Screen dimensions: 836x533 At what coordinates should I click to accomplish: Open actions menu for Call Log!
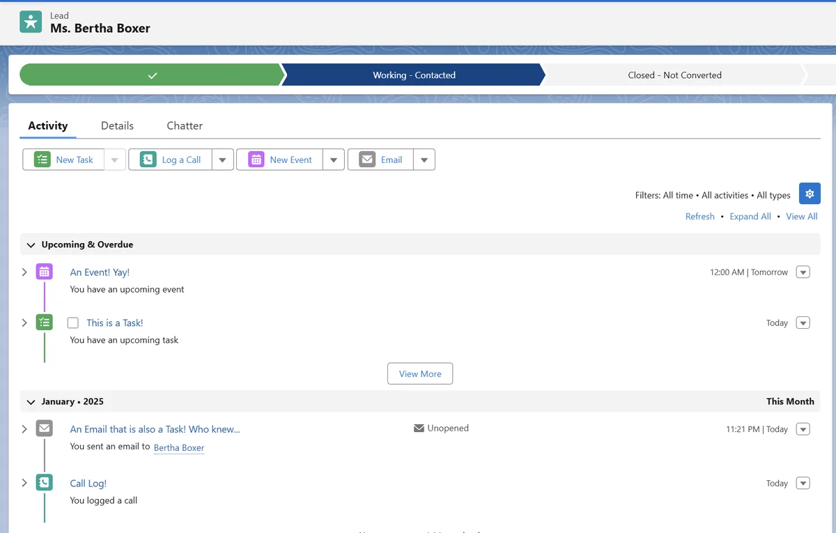click(x=803, y=483)
